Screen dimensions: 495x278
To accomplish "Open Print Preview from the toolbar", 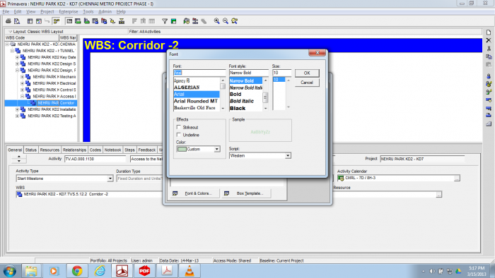I will 17,21.
